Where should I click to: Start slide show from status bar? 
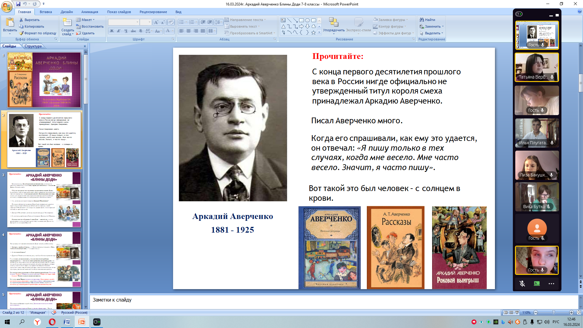(517, 313)
